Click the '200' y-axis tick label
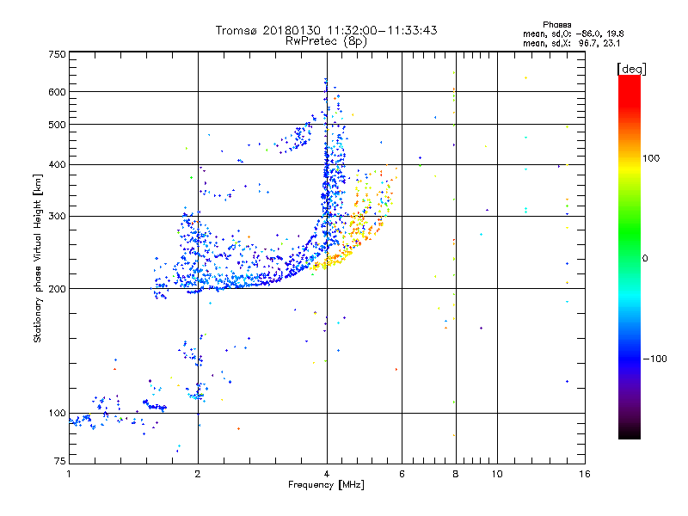Viewport: 688px width, 516px height. pos(57,289)
